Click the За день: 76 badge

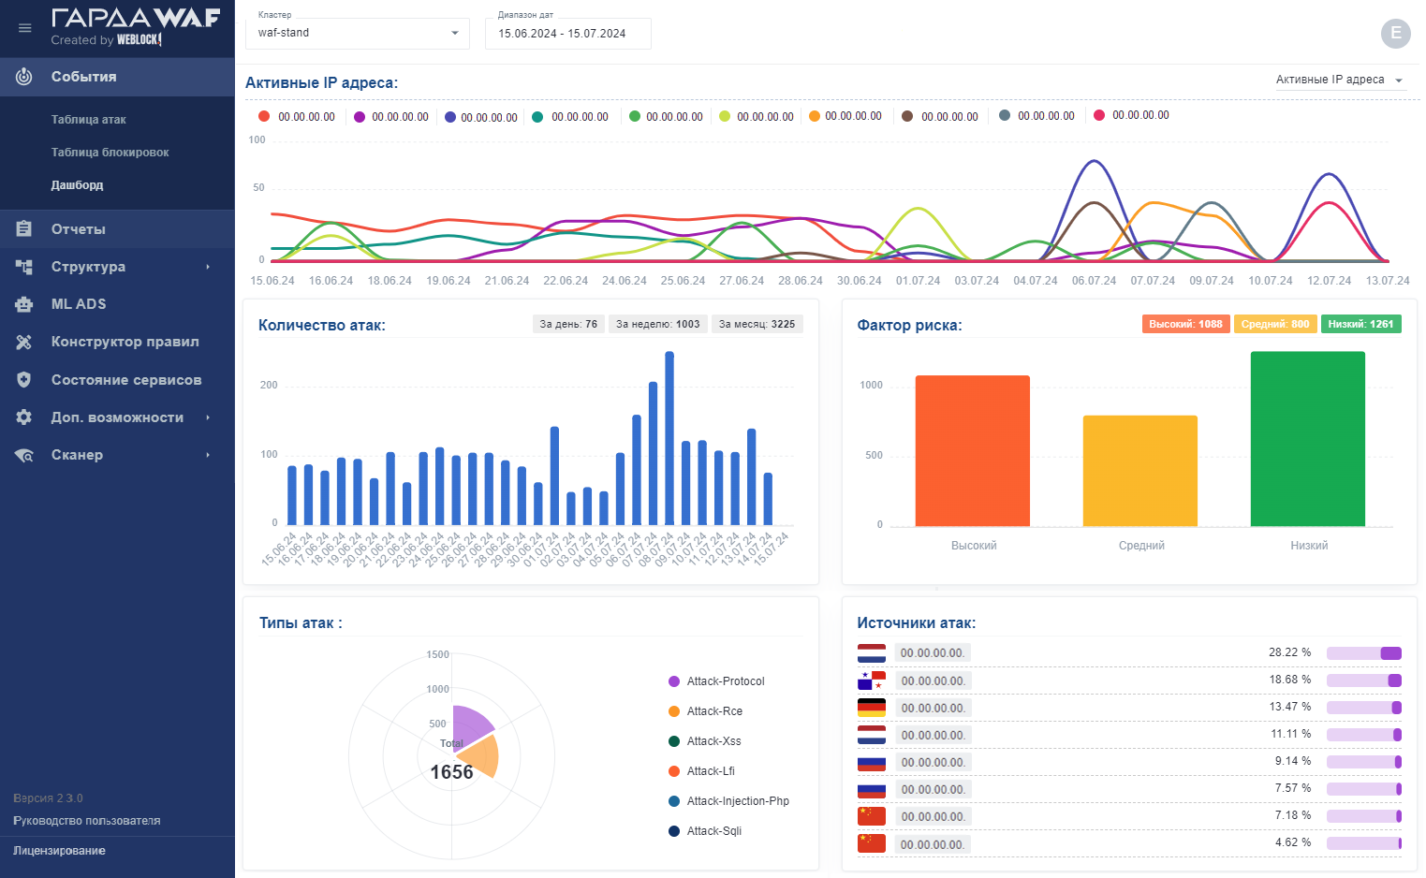[568, 324]
